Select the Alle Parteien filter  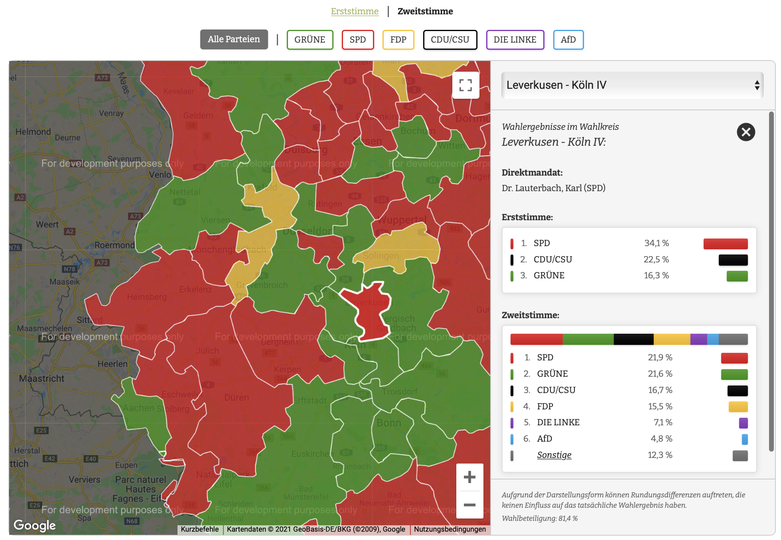(234, 39)
